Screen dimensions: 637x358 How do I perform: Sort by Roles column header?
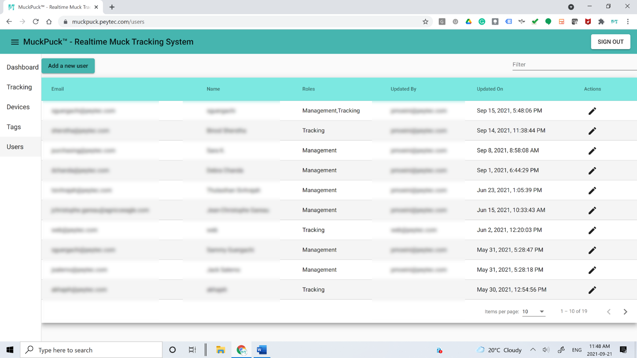point(309,89)
